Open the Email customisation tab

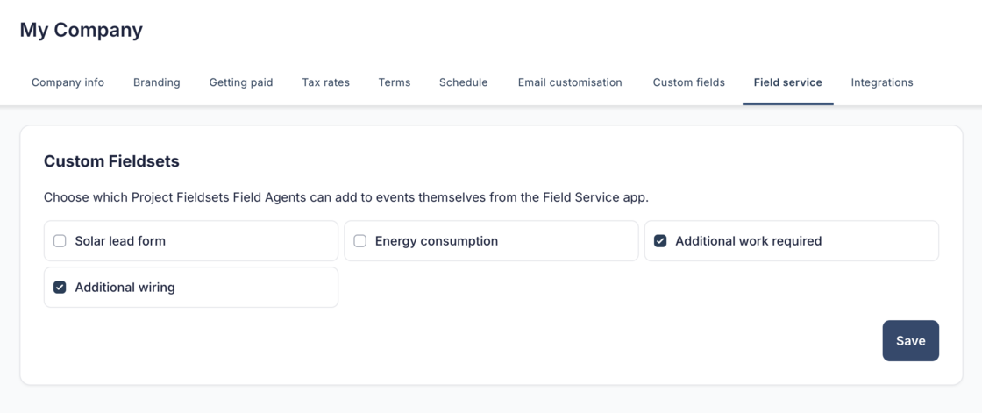point(569,82)
